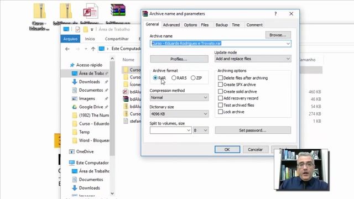This screenshot has width=354, height=199.
Task: Select the Ícones folder in file list
Action: point(133,85)
